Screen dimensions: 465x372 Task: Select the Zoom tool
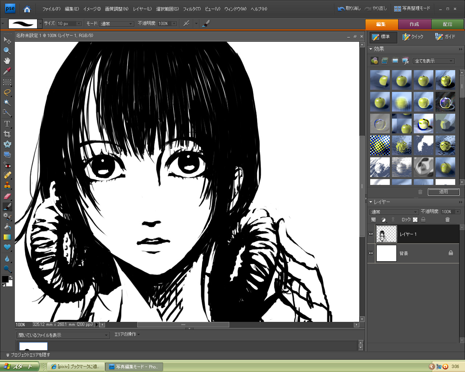point(7,50)
